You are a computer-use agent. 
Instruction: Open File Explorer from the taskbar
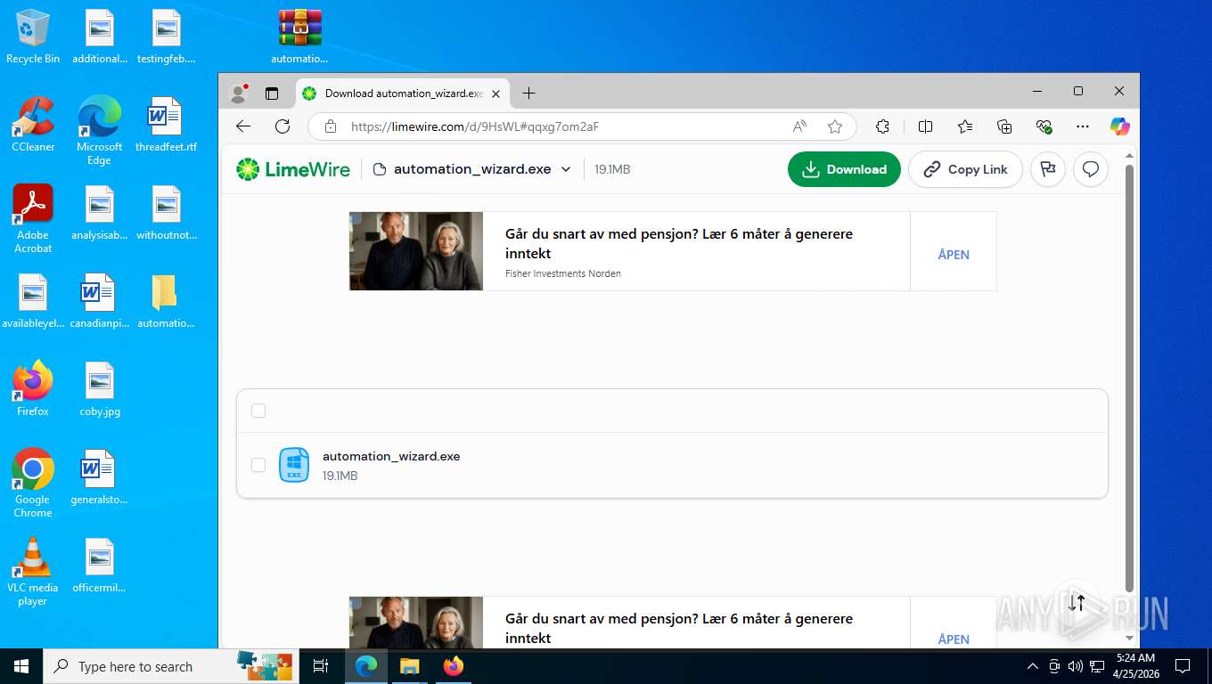click(409, 666)
